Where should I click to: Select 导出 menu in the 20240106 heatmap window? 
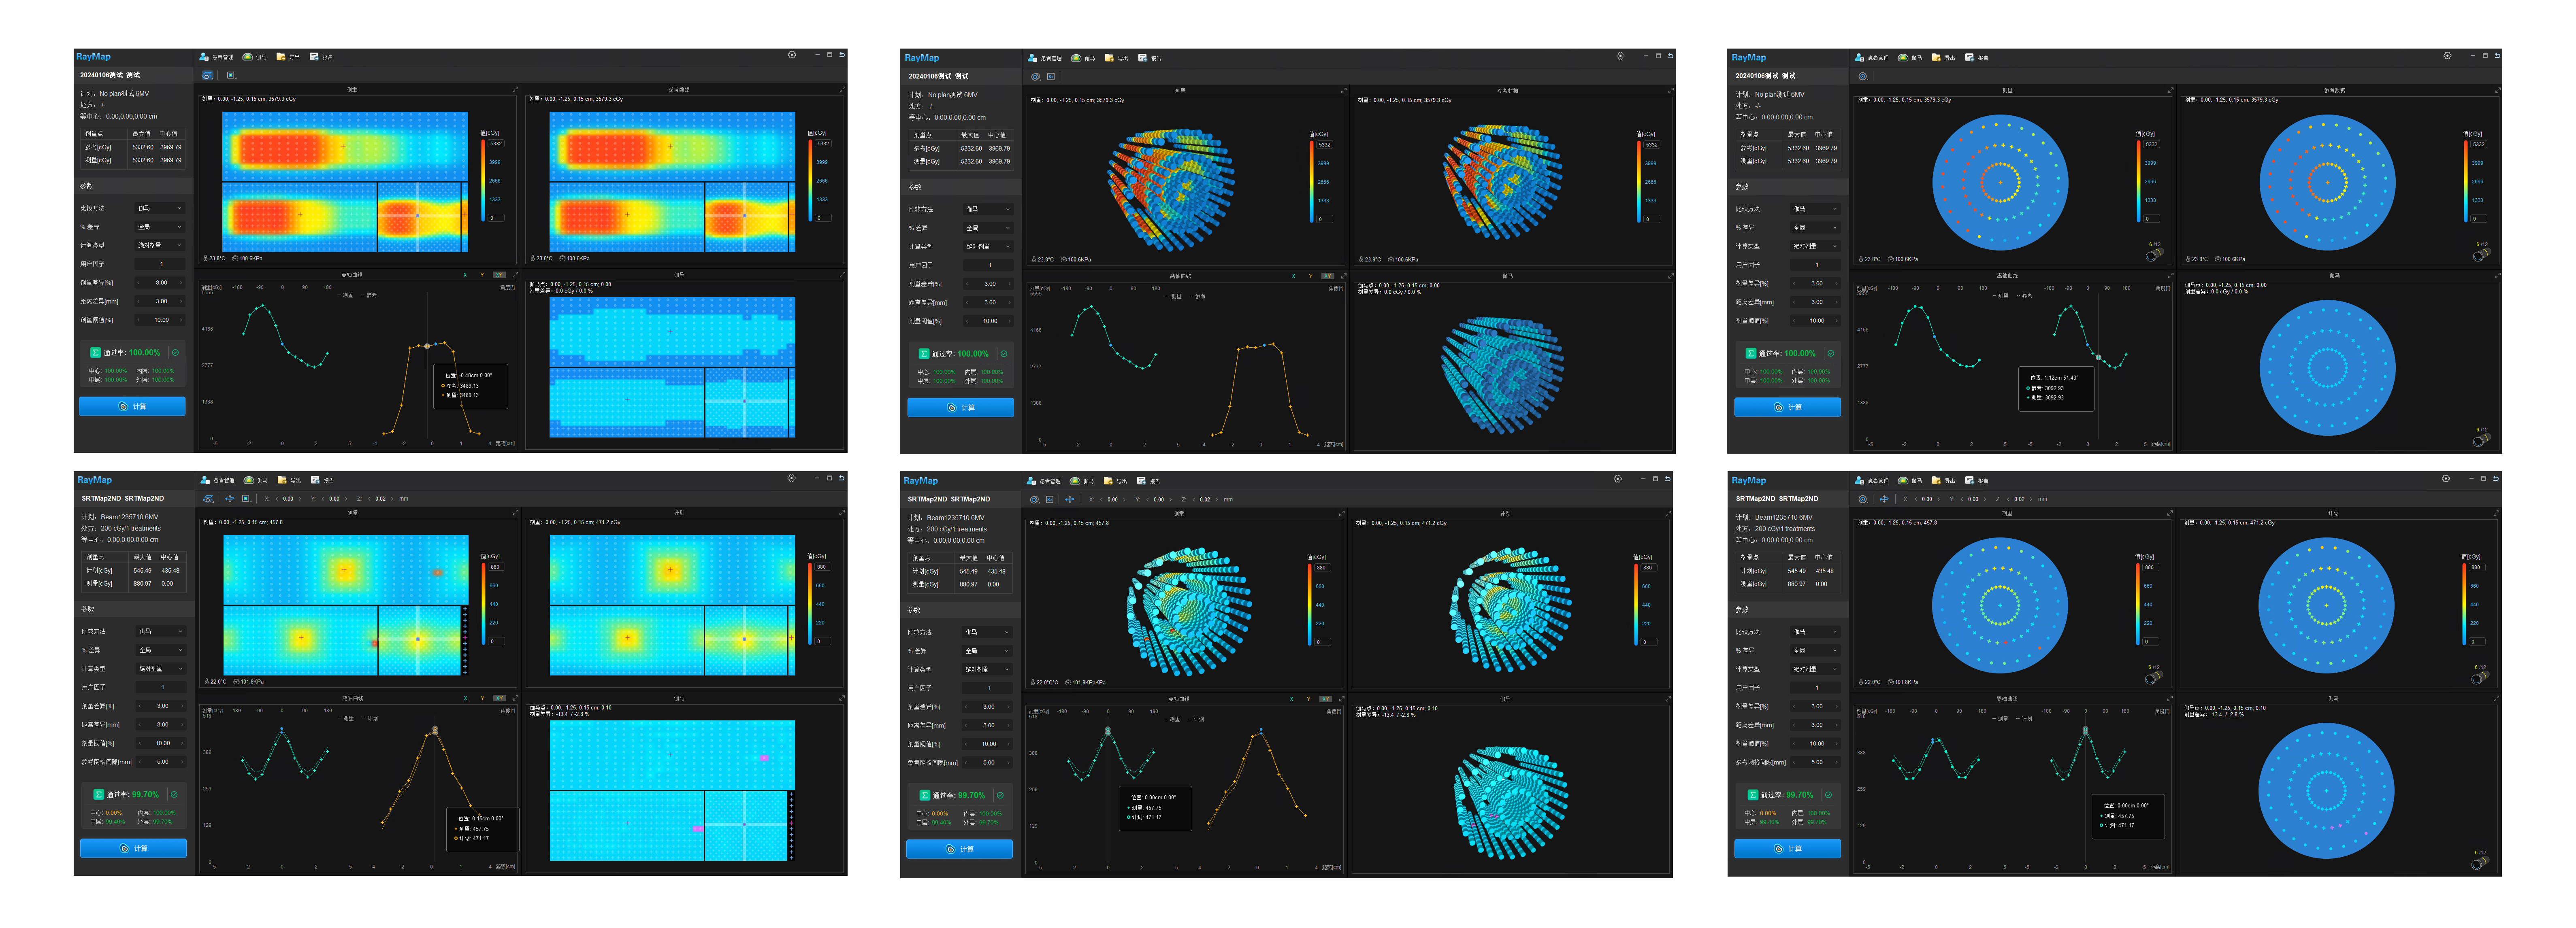pos(288,57)
